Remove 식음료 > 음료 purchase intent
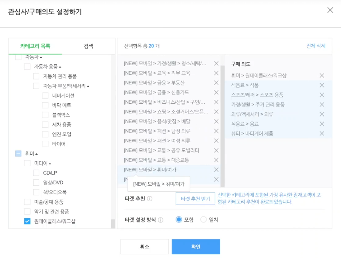Screen dimensions: 341x258 (322, 124)
